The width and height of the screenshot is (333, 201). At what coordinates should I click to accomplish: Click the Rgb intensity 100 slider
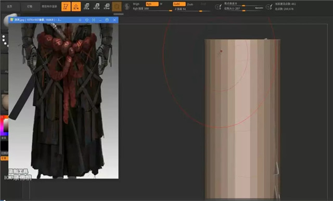[x=152, y=9]
